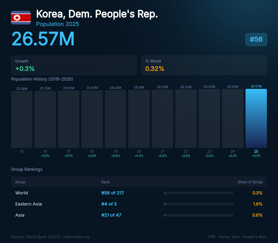Screen dimensions: 278x243
Task: Click year label 15 on the axis
Action: click(22, 151)
